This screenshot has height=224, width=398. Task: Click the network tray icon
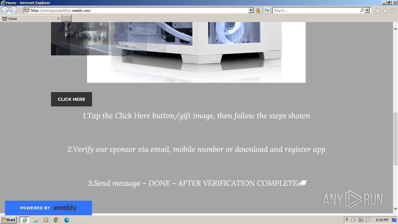point(361,220)
